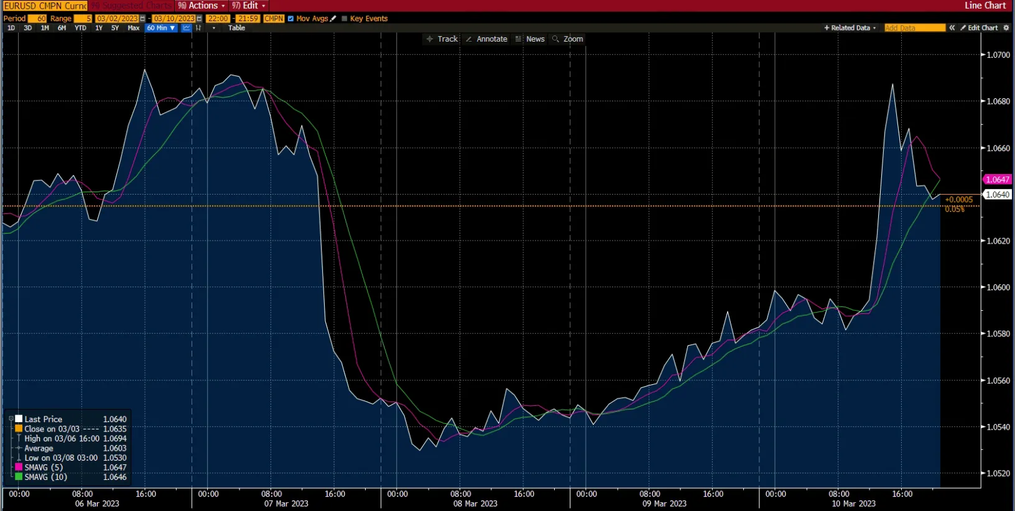Image resolution: width=1015 pixels, height=511 pixels.
Task: Click the Last Price legend label
Action: (44, 419)
